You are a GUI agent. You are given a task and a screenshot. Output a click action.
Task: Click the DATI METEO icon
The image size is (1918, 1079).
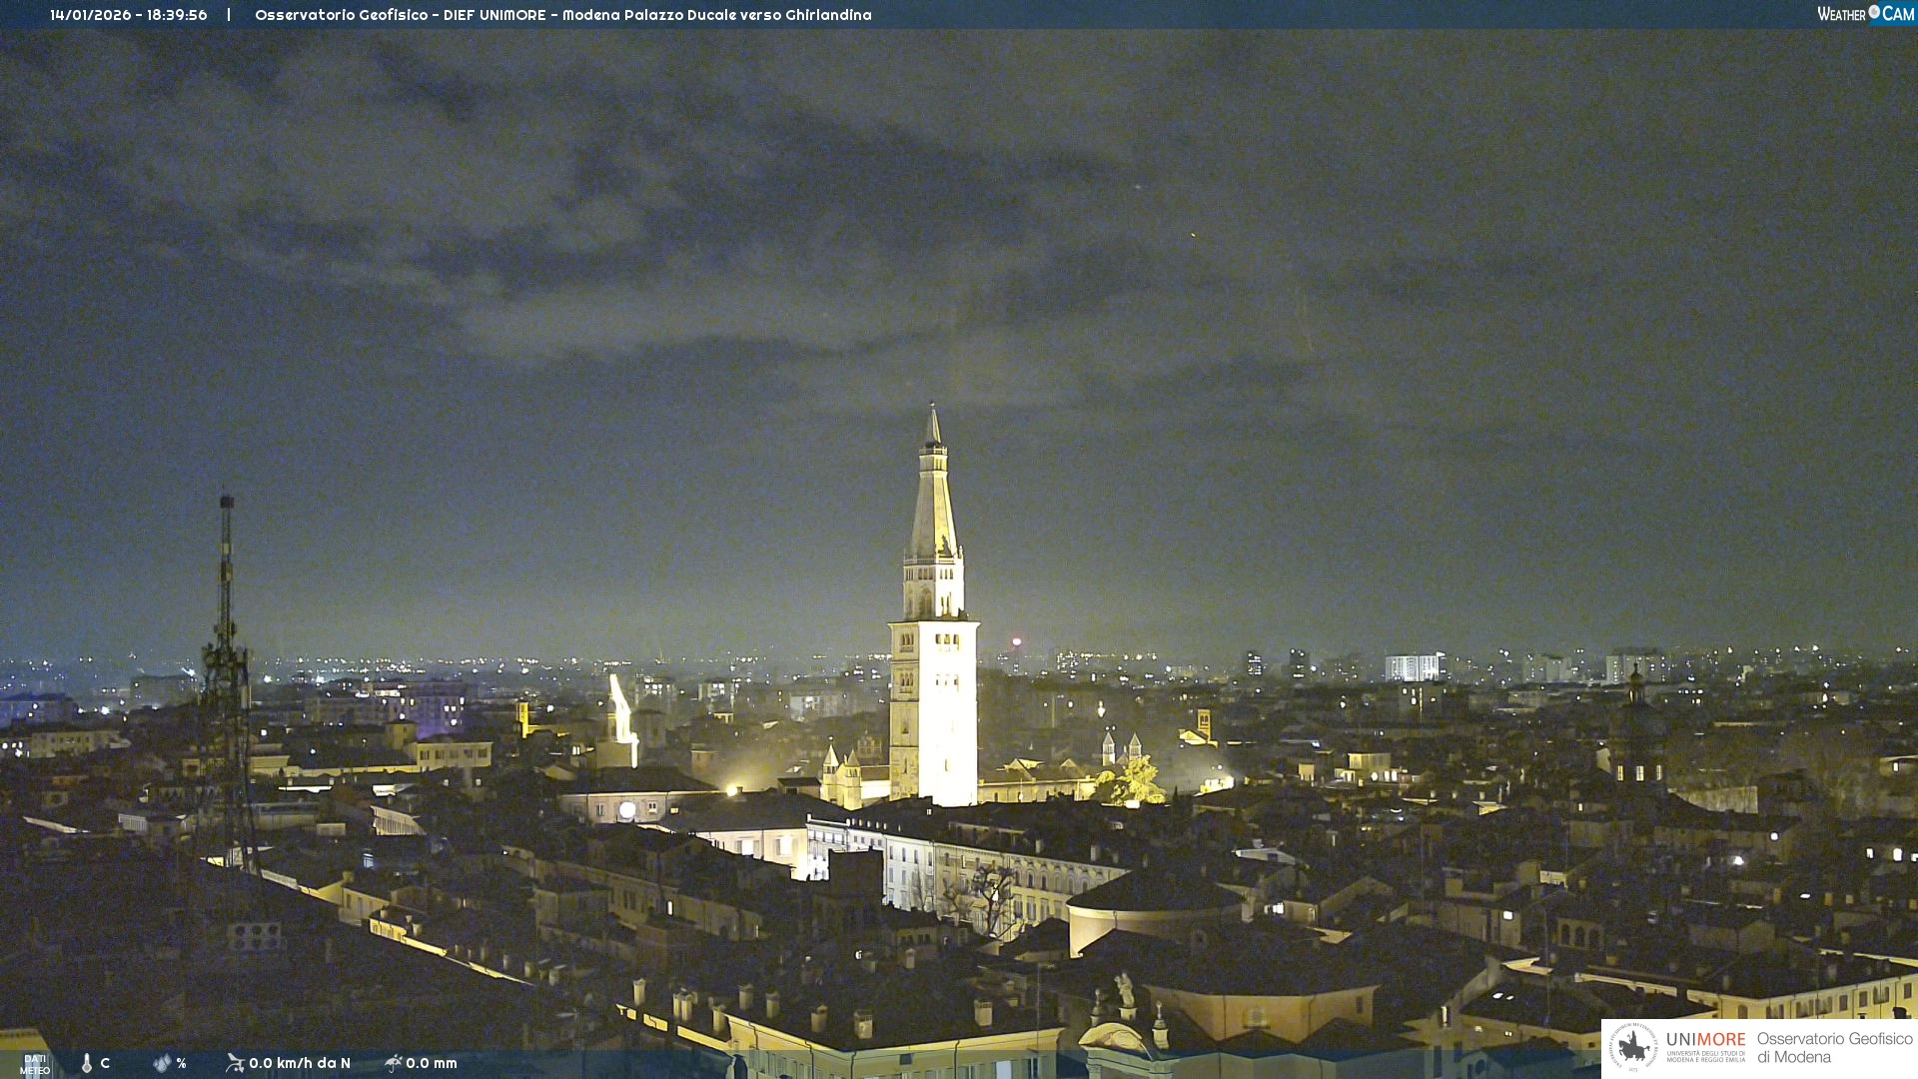pos(34,1064)
